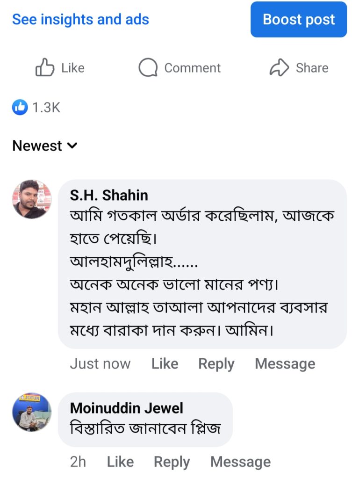The width and height of the screenshot is (359, 479).
Task: Click the 2h comment timestamp
Action: 78,462
